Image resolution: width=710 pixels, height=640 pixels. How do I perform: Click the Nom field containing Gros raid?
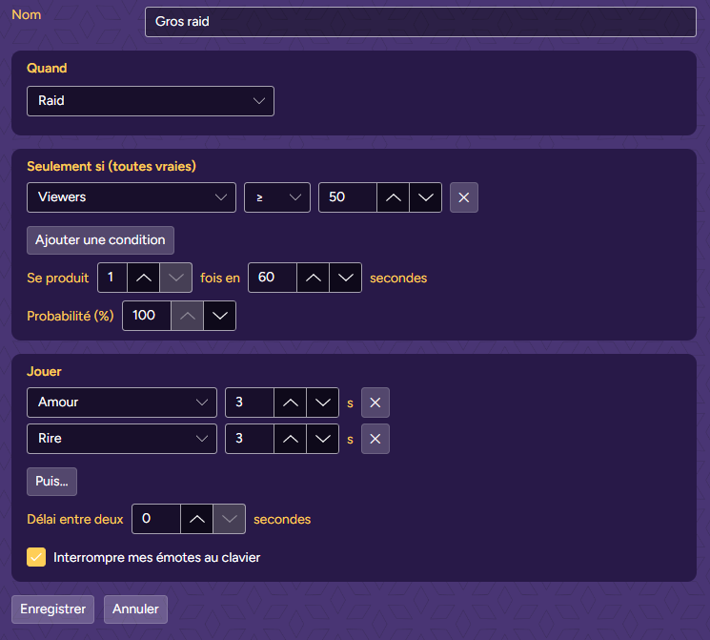pos(420,22)
